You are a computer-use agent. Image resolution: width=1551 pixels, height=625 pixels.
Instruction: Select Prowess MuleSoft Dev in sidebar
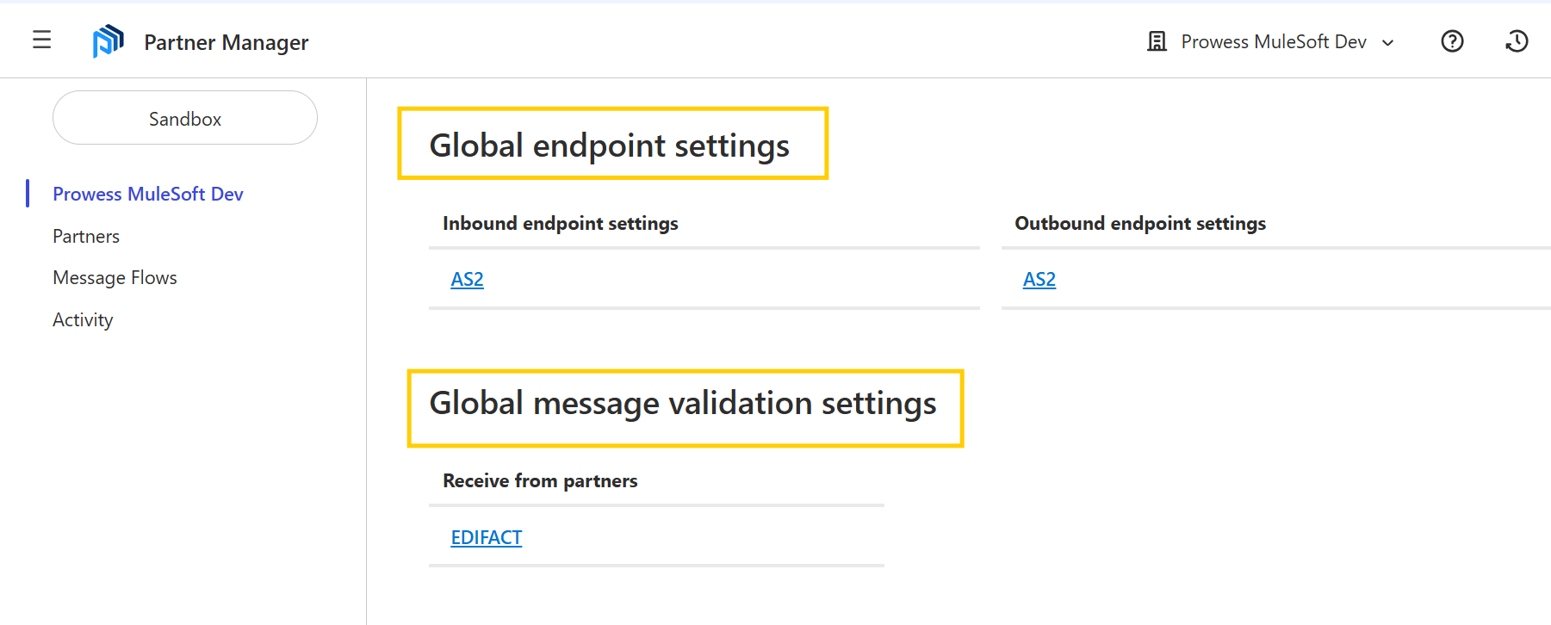pyautogui.click(x=147, y=194)
